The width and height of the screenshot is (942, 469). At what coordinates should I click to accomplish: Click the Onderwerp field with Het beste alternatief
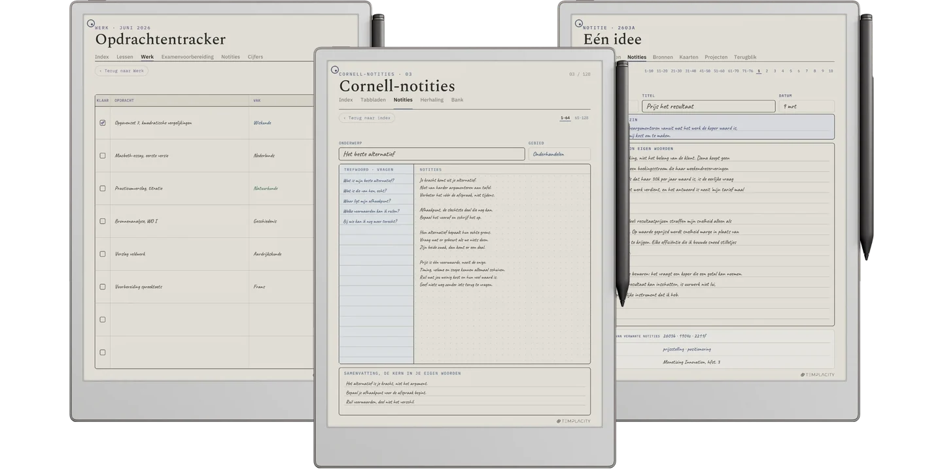tap(432, 154)
